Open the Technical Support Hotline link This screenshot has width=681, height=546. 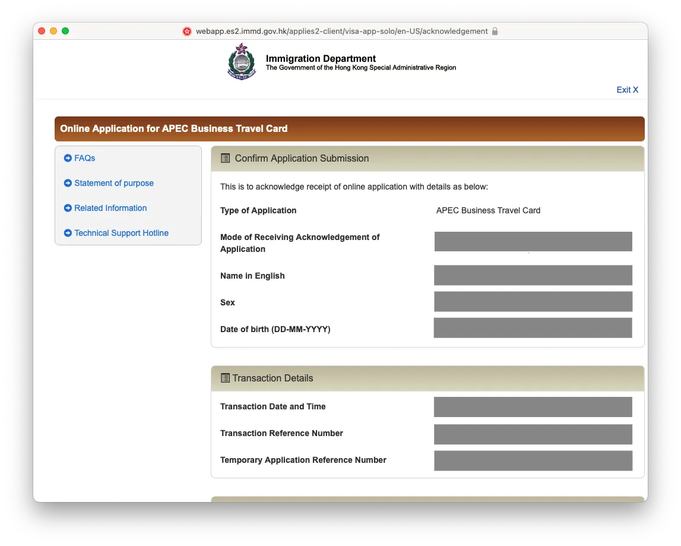(121, 233)
